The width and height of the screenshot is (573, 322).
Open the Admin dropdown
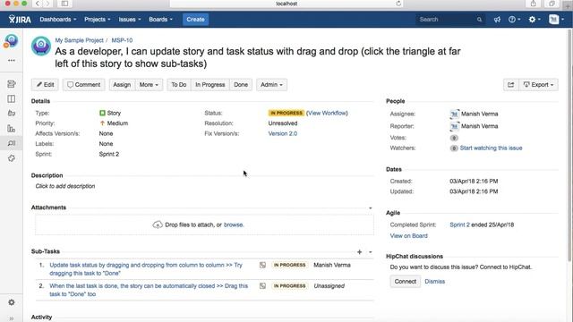pyautogui.click(x=271, y=85)
